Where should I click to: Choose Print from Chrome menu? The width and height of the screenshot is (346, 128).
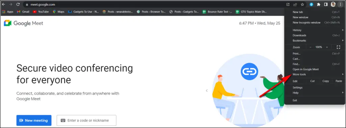(315, 53)
